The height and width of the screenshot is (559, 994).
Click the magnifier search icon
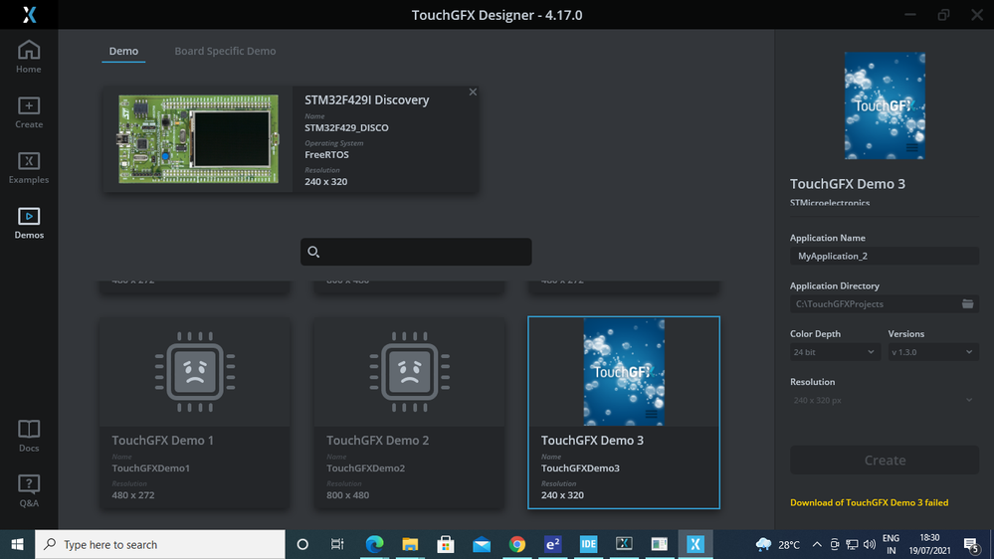[x=313, y=252]
